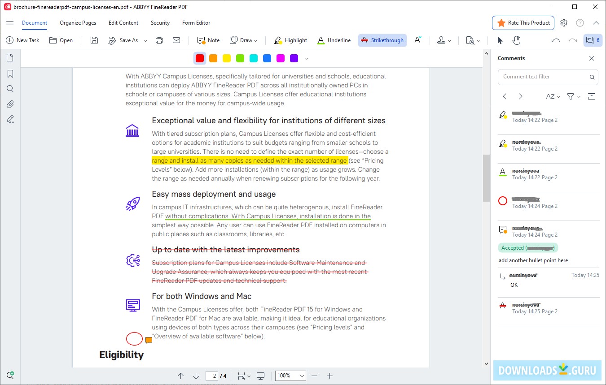Pick the purple color swatch
606x385 pixels.
[x=294, y=58]
